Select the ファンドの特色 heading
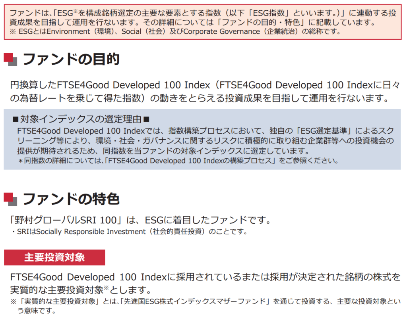 pyautogui.click(x=71, y=199)
